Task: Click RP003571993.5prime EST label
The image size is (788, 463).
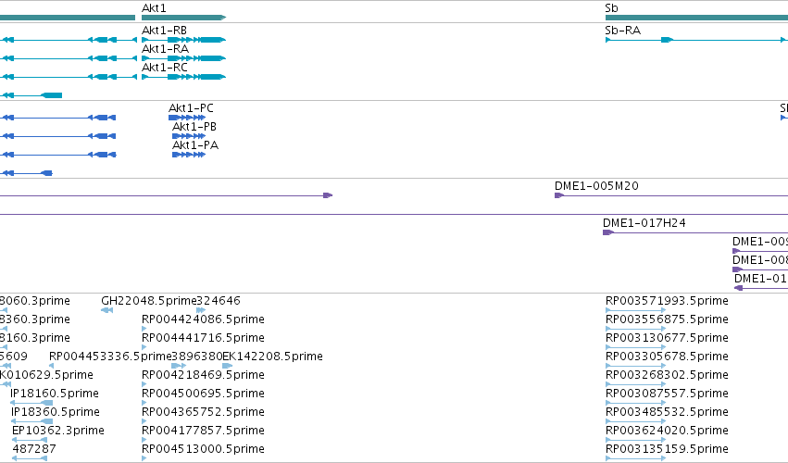Action: (667, 301)
